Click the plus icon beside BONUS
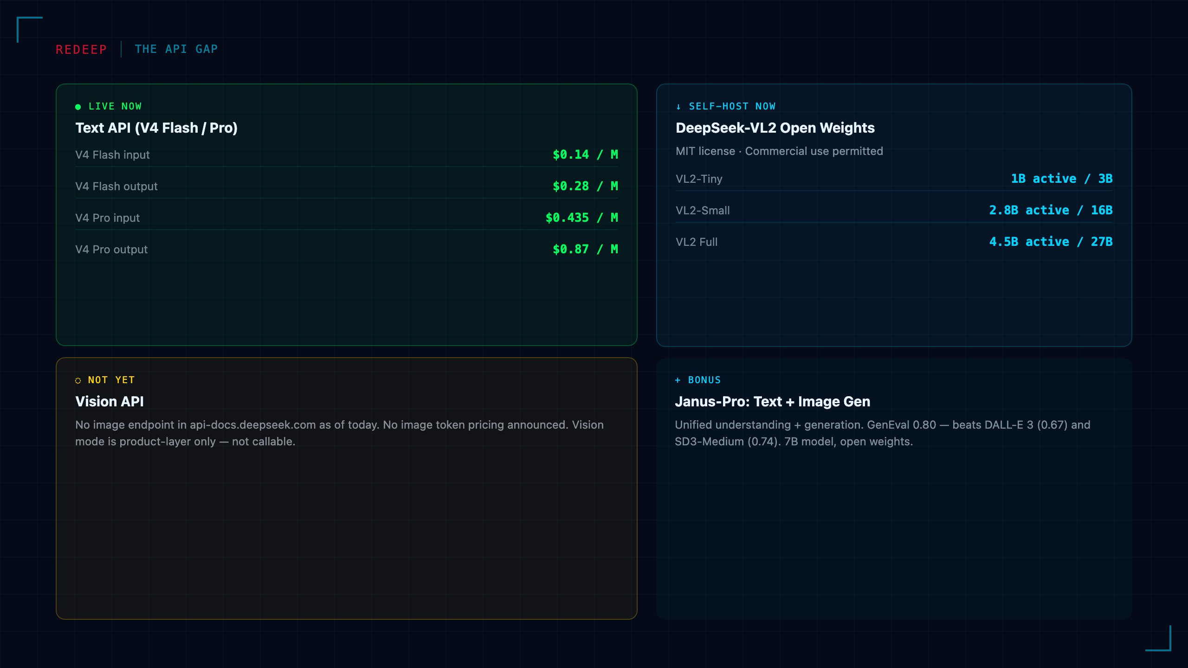The width and height of the screenshot is (1188, 668). click(678, 380)
